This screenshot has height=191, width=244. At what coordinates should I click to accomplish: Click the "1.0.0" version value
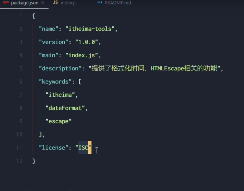click(87, 42)
